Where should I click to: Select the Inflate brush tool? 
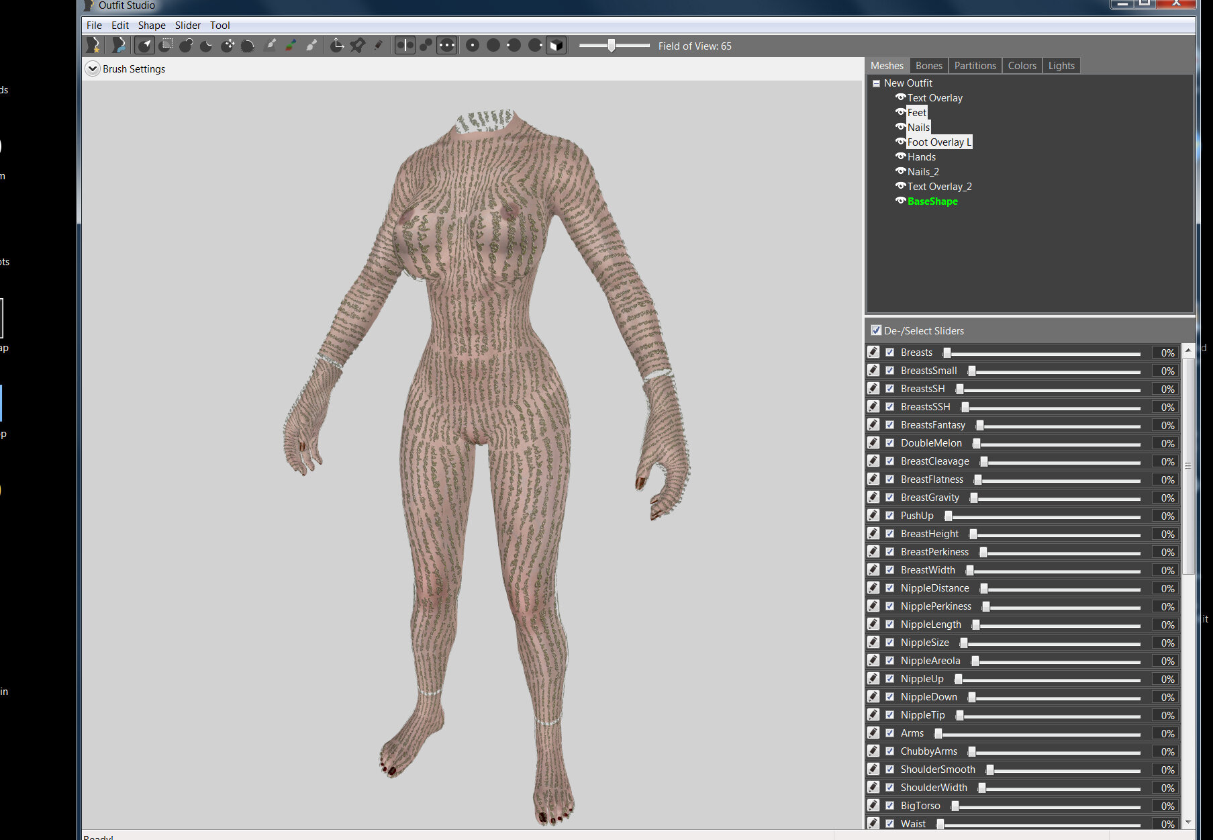(x=186, y=45)
